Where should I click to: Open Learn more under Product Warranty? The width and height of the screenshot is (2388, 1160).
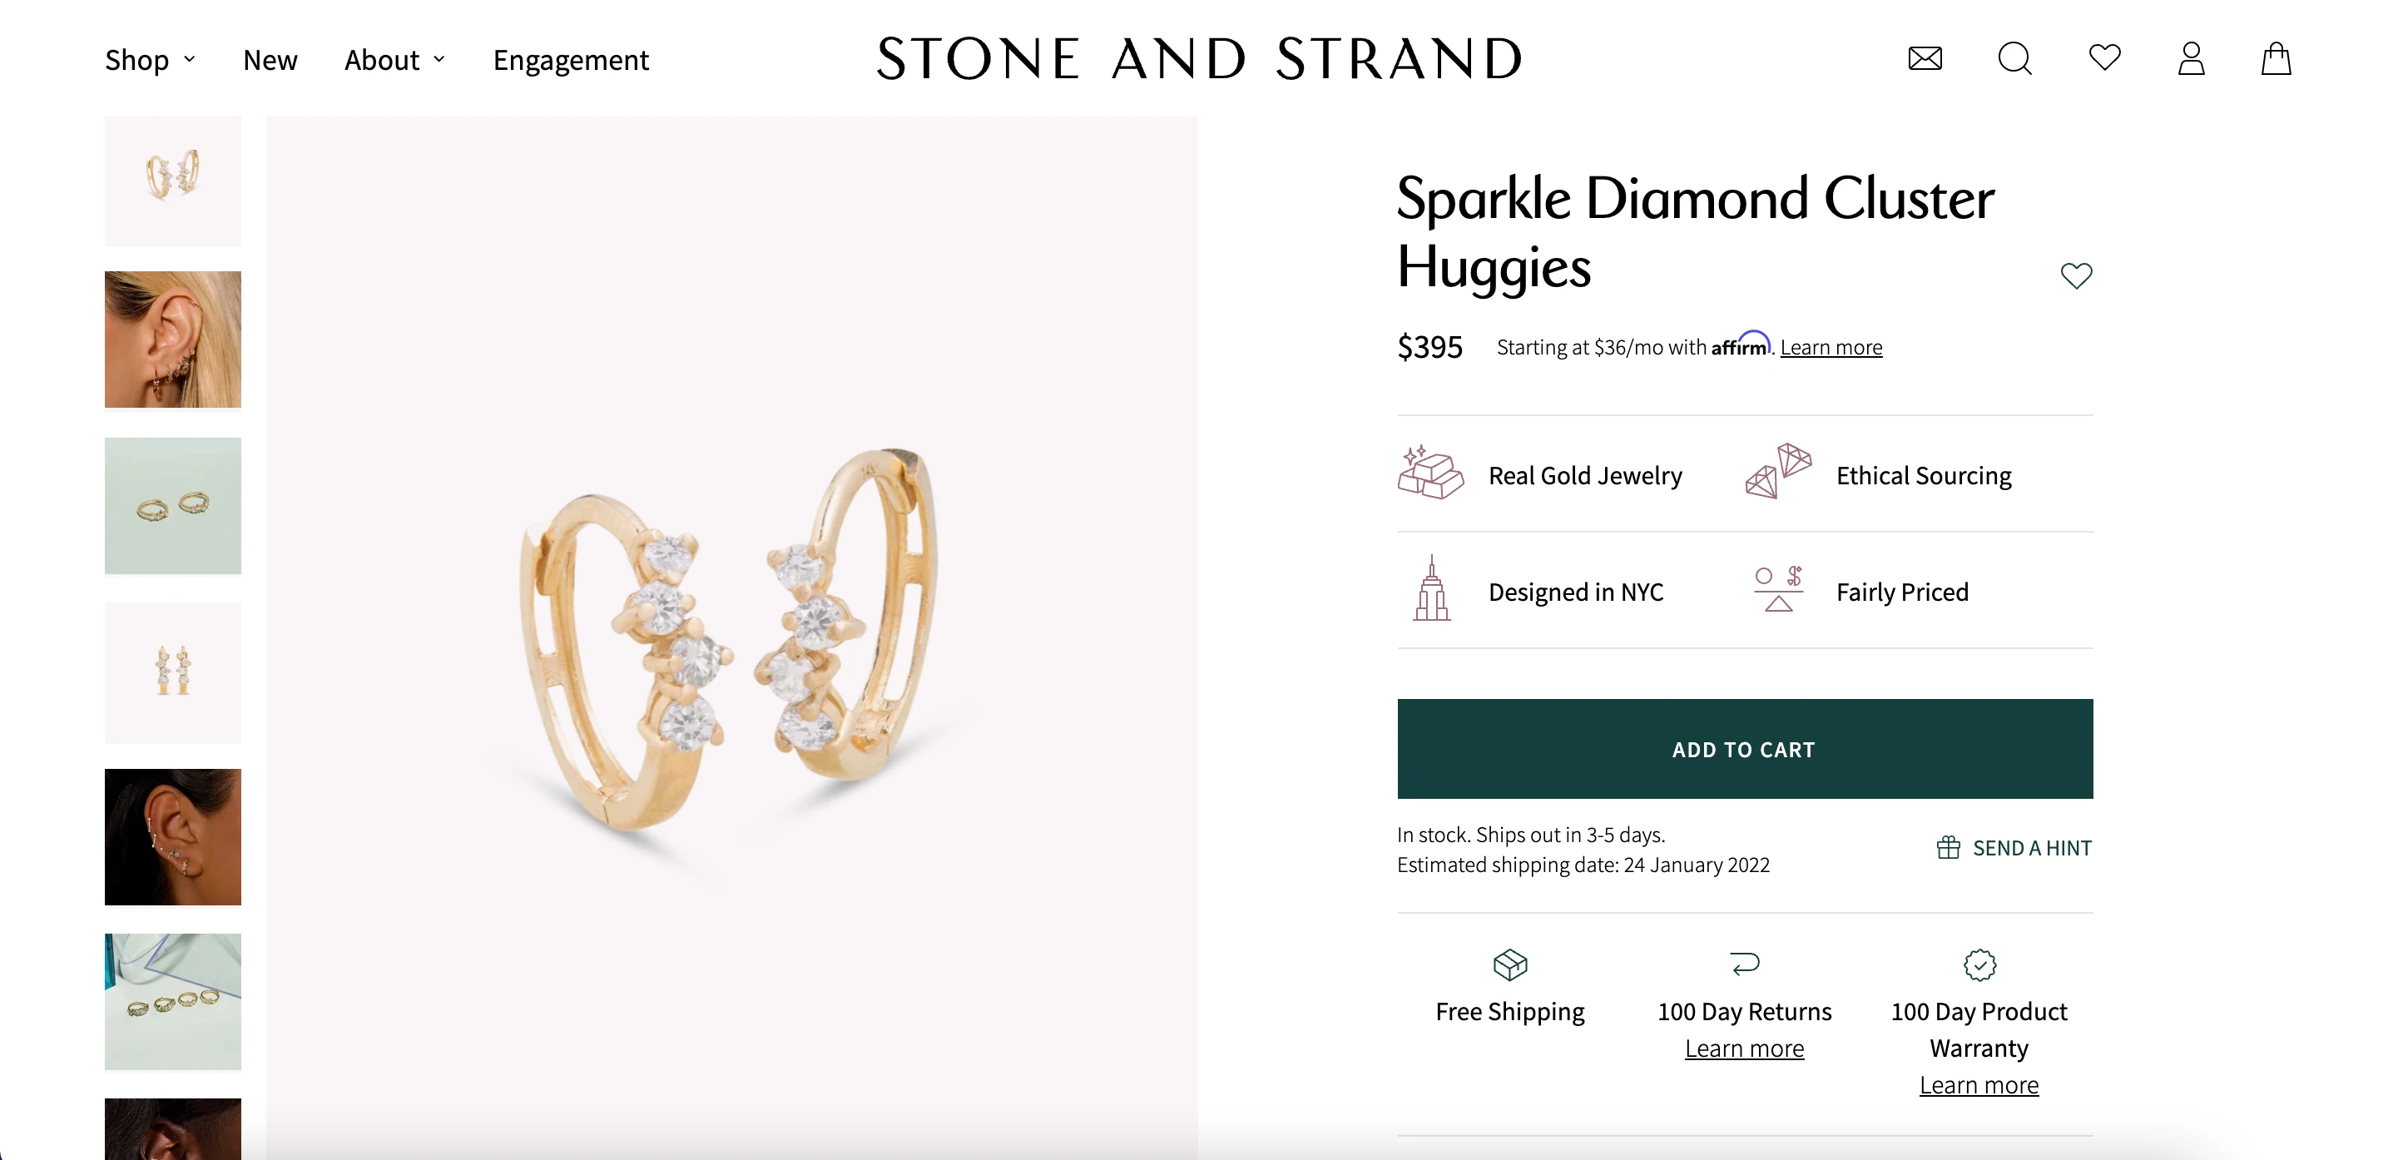(1979, 1086)
